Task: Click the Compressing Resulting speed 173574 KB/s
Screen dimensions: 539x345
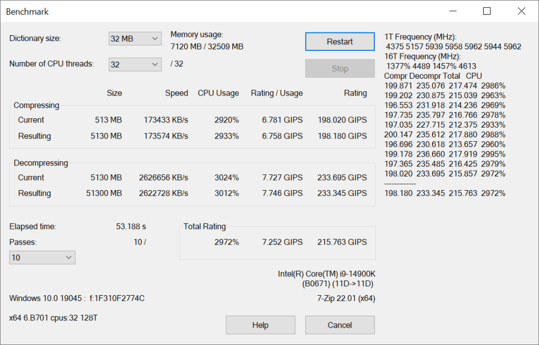Action: pos(166,136)
